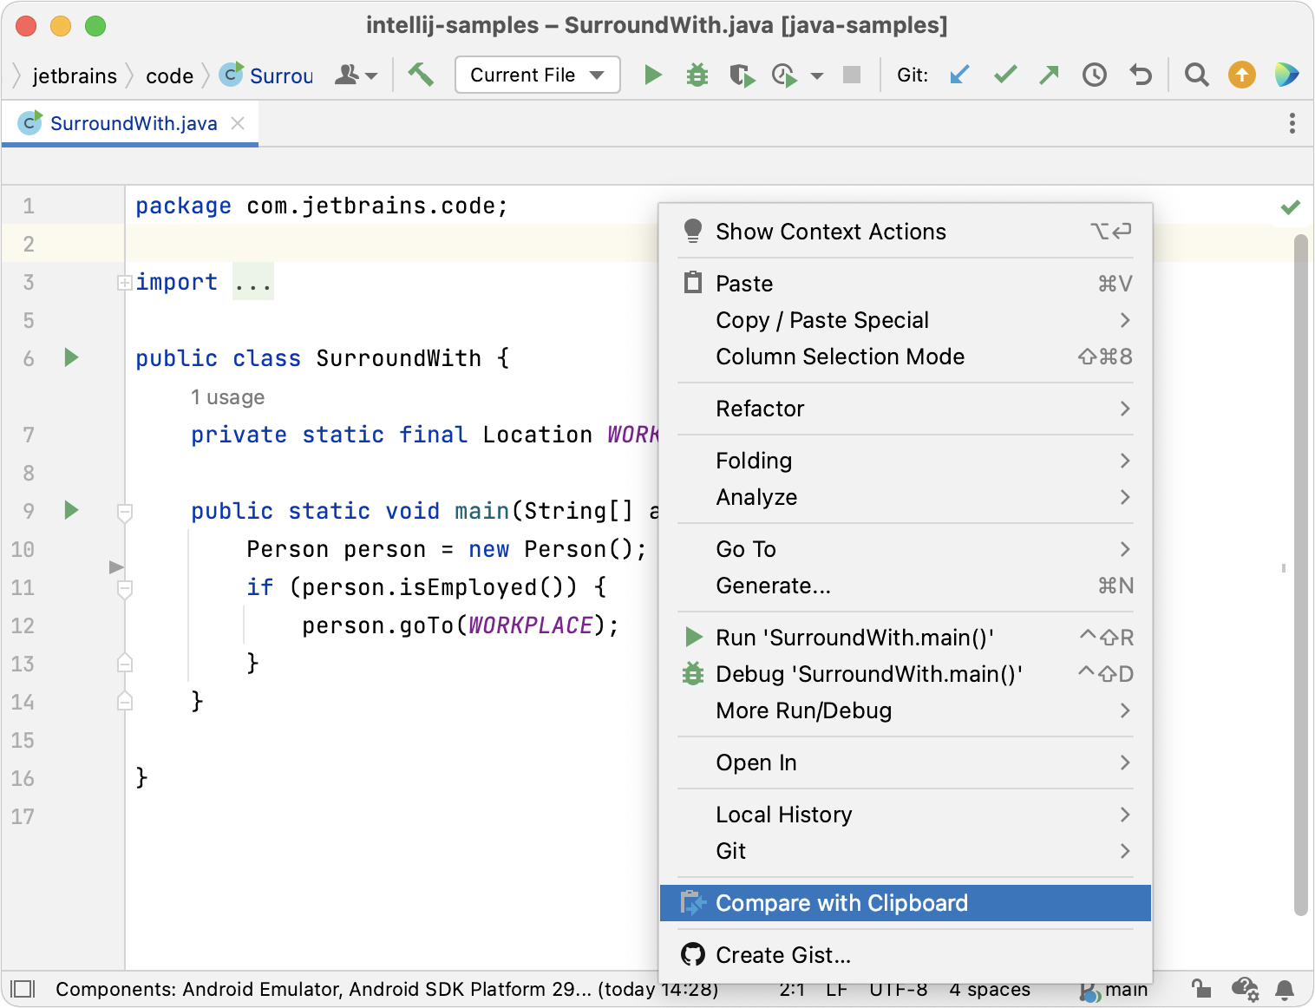Start debugging with the bug icon in the toolbar
Screen dimensions: 1315x1008
[x=697, y=75]
